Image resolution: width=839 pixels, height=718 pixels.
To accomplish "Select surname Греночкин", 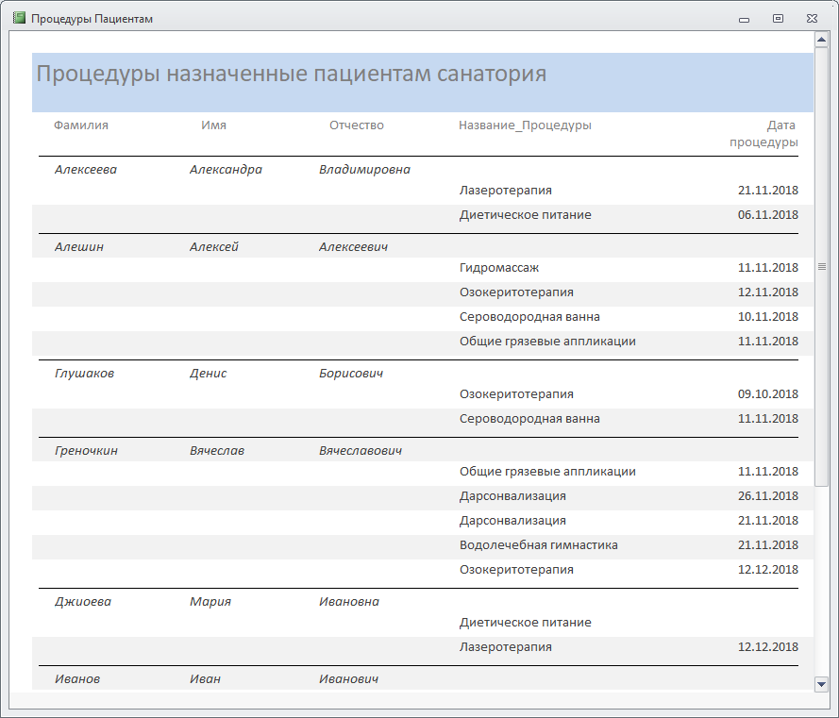I will [86, 451].
